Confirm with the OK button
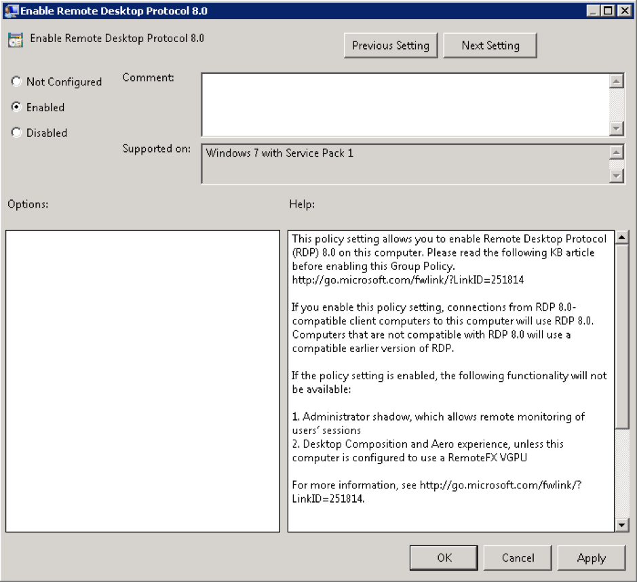Image resolution: width=637 pixels, height=582 pixels. point(444,558)
